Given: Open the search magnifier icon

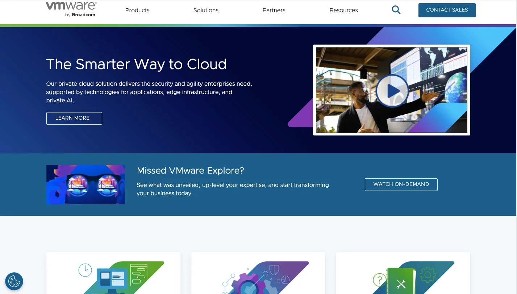Looking at the screenshot, I should click(396, 10).
